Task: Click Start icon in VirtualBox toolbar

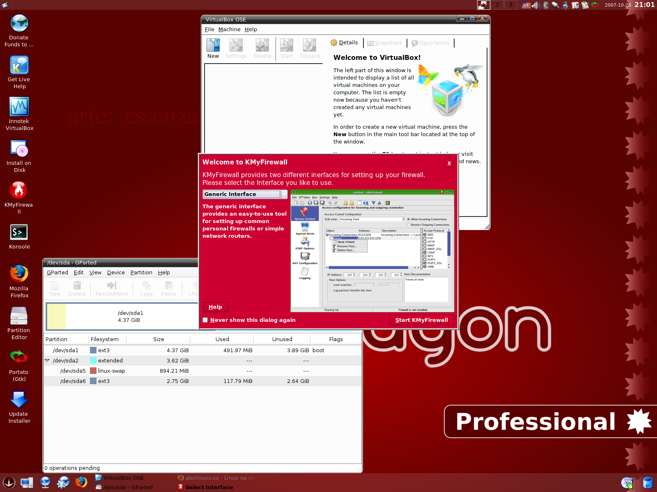Action: pos(287,49)
